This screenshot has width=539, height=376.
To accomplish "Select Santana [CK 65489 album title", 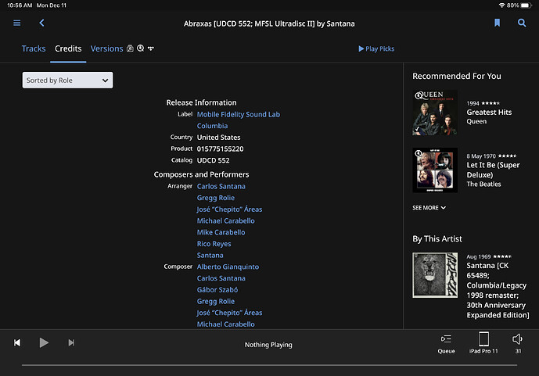I will [498, 291].
